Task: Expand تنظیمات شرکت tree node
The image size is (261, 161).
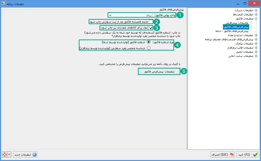Action: (256, 10)
